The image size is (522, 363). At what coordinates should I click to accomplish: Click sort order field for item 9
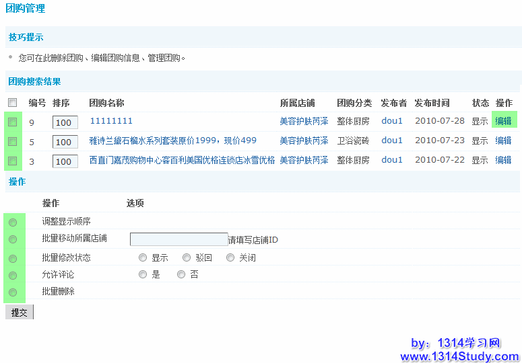(x=65, y=123)
